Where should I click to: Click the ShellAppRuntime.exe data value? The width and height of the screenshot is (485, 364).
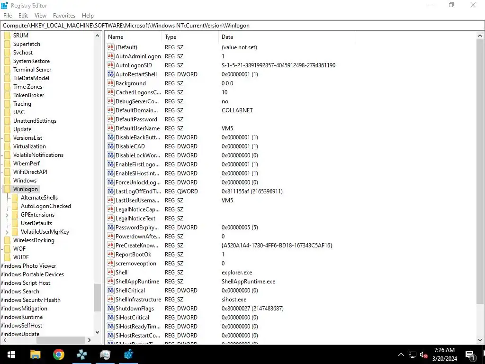coord(248,282)
